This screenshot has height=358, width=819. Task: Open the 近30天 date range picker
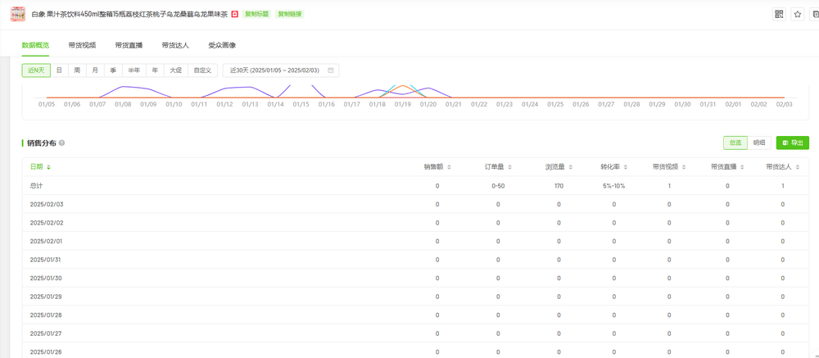click(x=277, y=70)
